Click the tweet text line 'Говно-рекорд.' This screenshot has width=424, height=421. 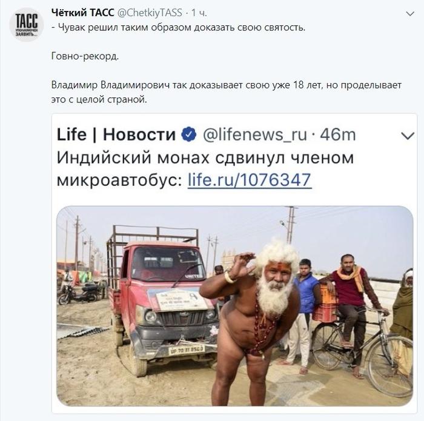[x=85, y=56]
